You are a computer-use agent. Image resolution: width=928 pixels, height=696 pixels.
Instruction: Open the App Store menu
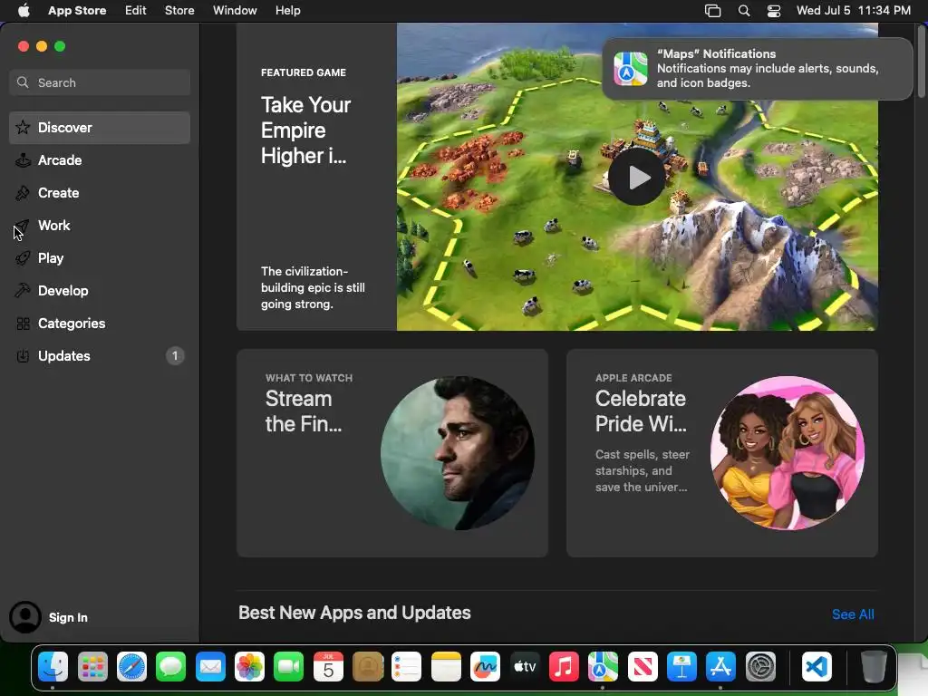coord(77,11)
